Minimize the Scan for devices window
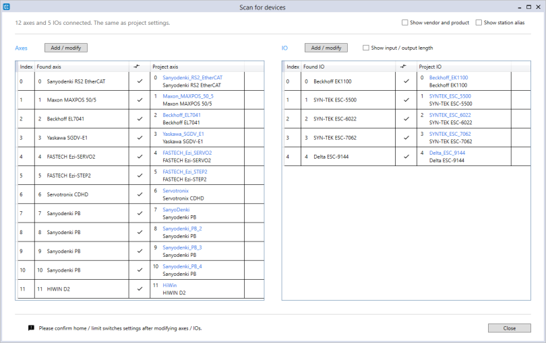The image size is (546, 343). pyautogui.click(x=520, y=7)
